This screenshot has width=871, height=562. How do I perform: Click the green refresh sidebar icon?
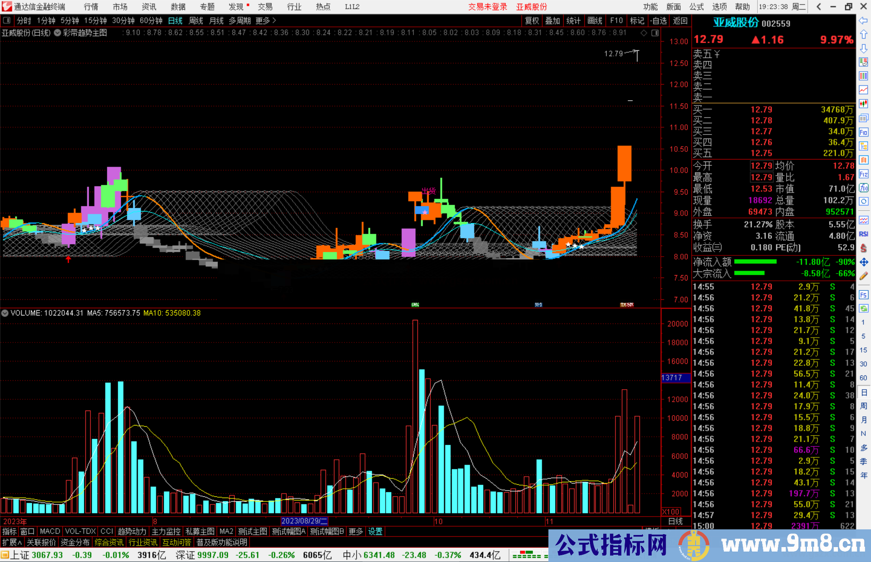(x=863, y=309)
